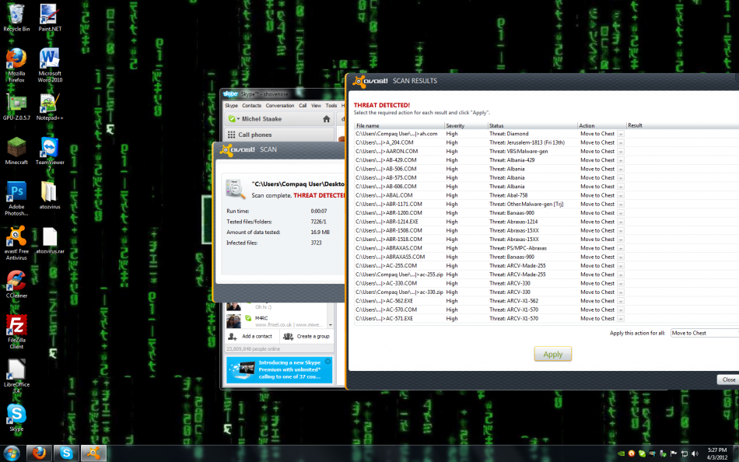Sort results by the File name column header
739x462 pixels.
pos(399,125)
